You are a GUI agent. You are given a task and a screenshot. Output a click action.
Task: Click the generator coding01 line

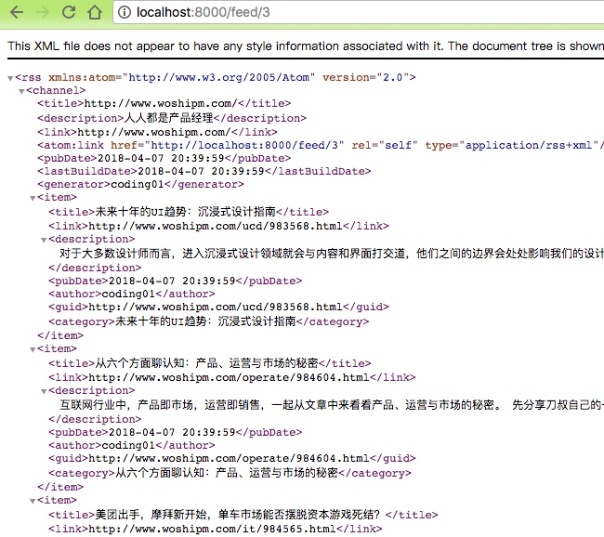tap(140, 184)
